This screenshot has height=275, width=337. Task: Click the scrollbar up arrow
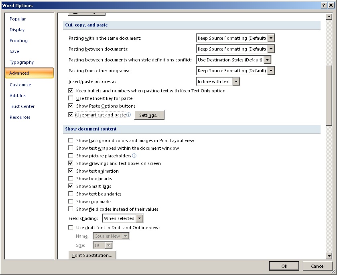click(329, 16)
